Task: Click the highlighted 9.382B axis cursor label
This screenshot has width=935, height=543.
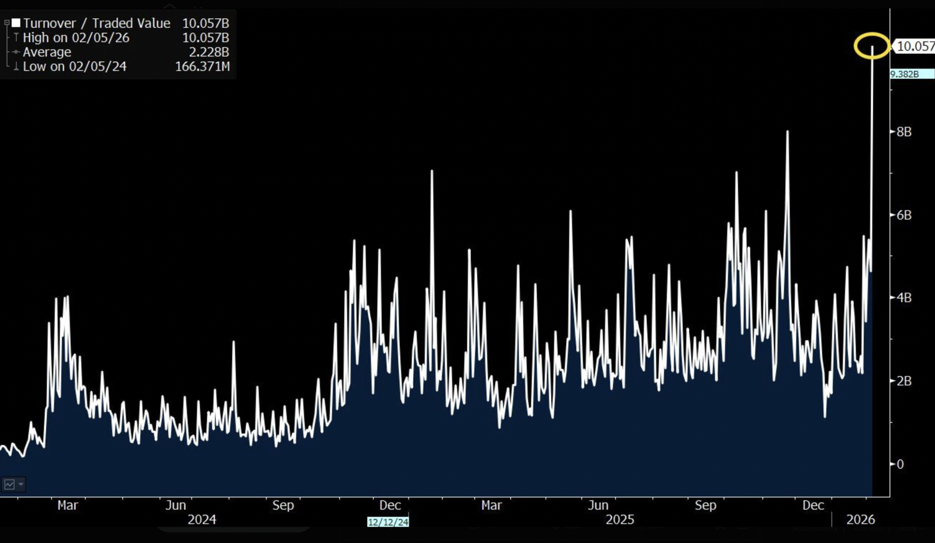Action: (x=910, y=74)
